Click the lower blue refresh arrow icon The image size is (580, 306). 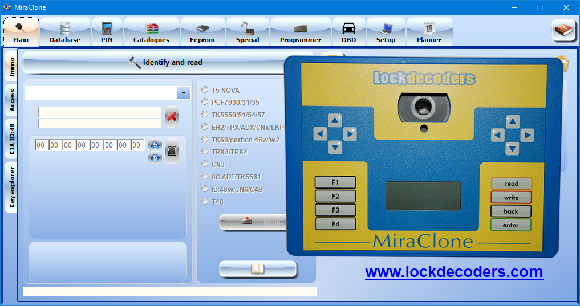coord(155,158)
